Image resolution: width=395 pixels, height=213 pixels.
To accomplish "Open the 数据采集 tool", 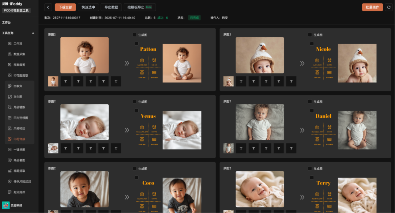I will pyautogui.click(x=19, y=54).
